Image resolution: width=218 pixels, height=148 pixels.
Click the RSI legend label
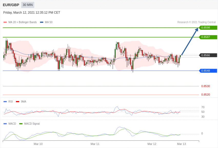click(11, 102)
